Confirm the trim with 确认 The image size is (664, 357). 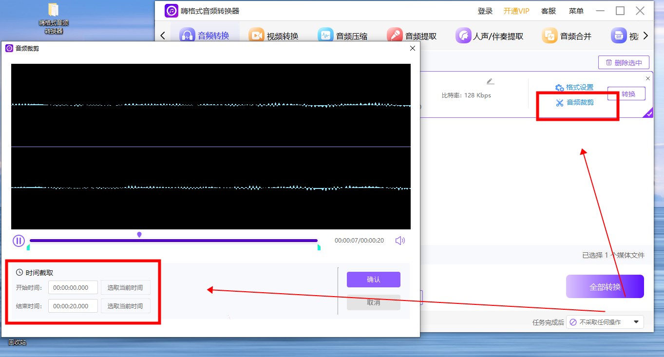tap(374, 280)
